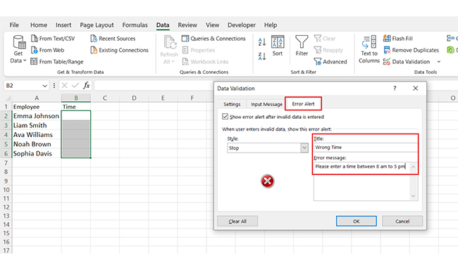Click the formula bar enter checkmark

(x=75, y=86)
